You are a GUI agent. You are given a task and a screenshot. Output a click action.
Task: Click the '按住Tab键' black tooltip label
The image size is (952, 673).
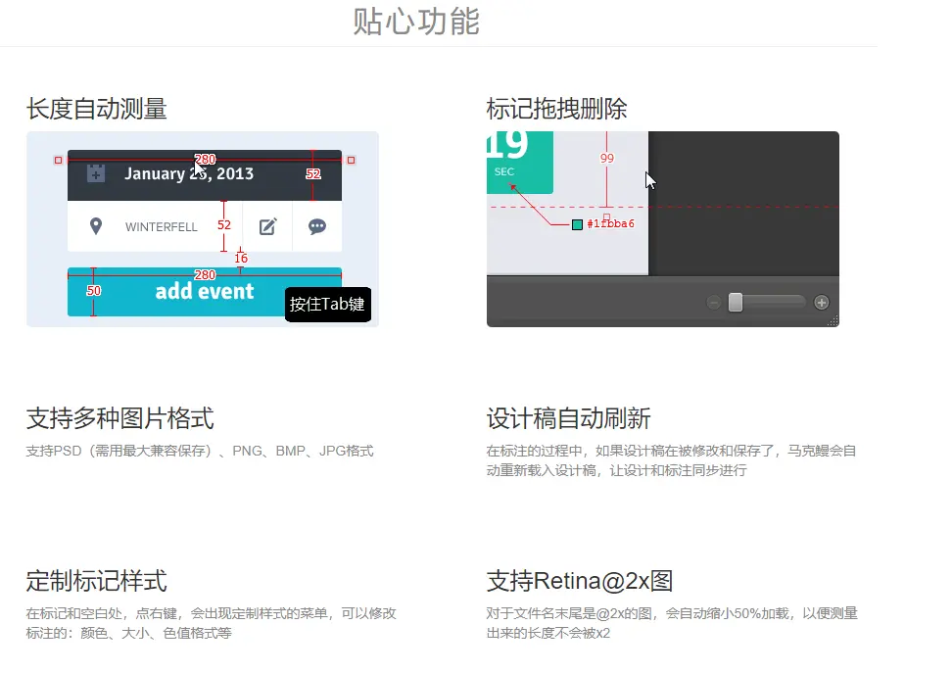tap(328, 305)
